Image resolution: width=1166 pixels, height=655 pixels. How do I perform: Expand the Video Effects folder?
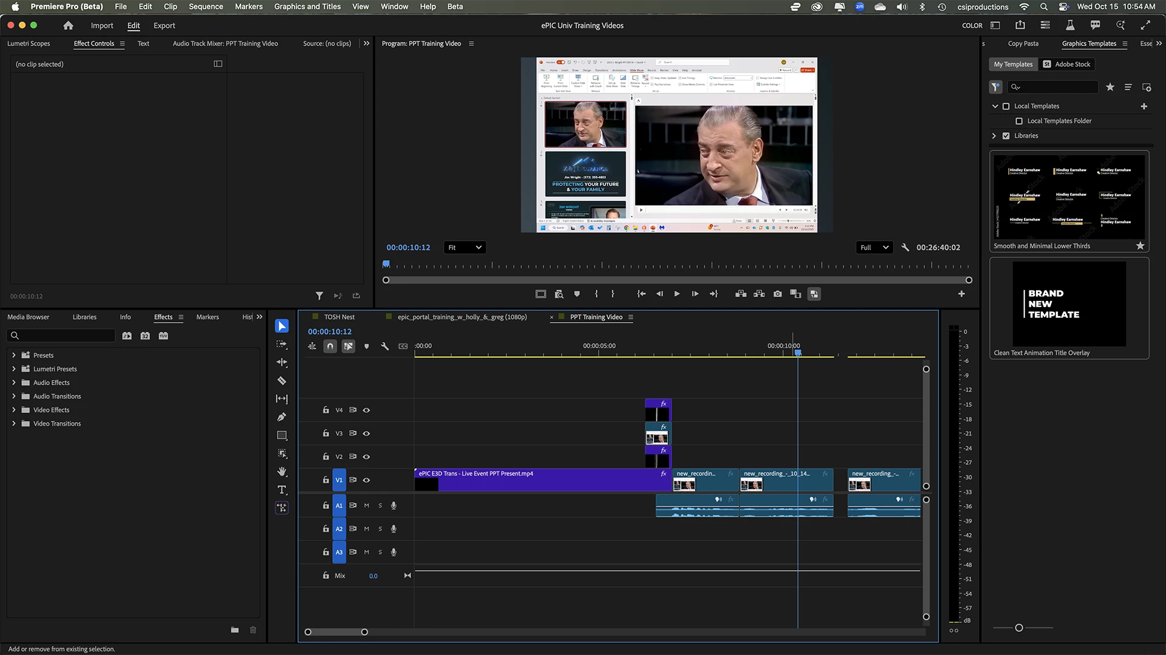[13, 410]
